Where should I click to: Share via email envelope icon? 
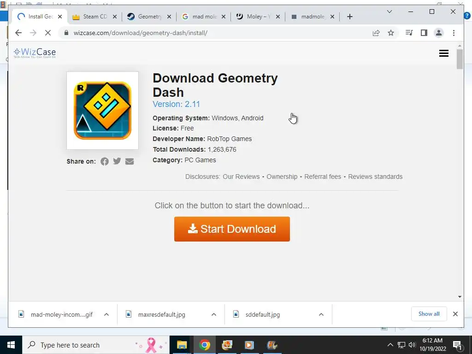coord(130,161)
